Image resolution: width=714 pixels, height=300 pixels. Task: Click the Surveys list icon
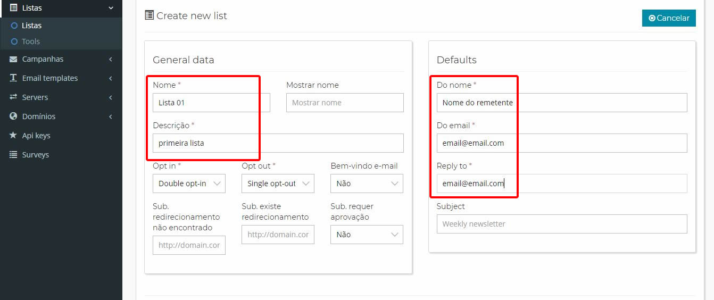[x=13, y=155]
